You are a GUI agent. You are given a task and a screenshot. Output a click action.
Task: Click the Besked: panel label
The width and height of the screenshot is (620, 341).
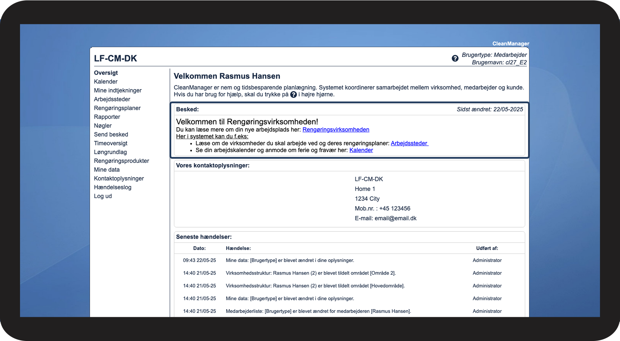(187, 109)
